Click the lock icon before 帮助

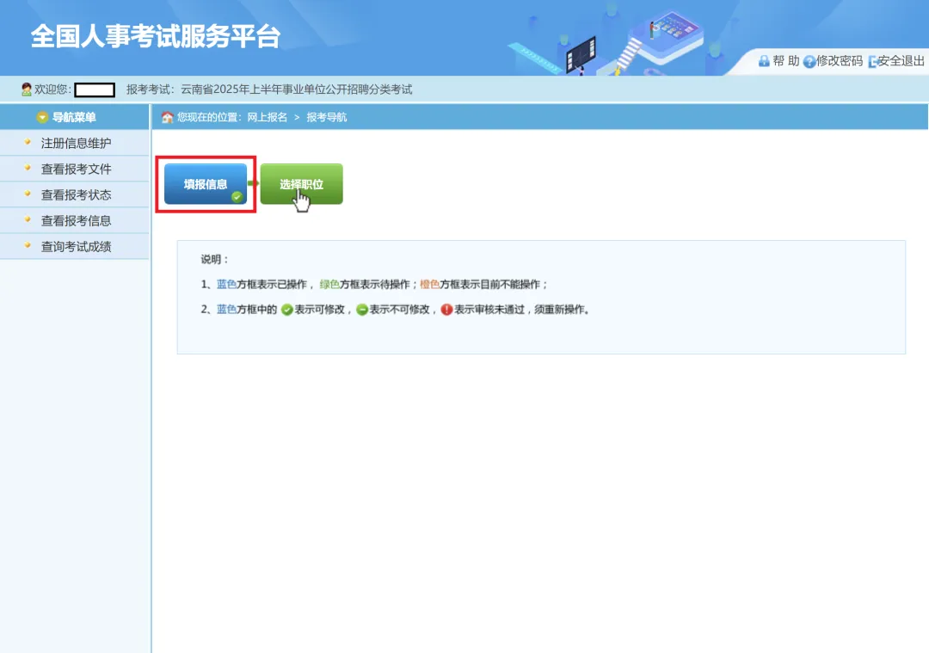(764, 61)
